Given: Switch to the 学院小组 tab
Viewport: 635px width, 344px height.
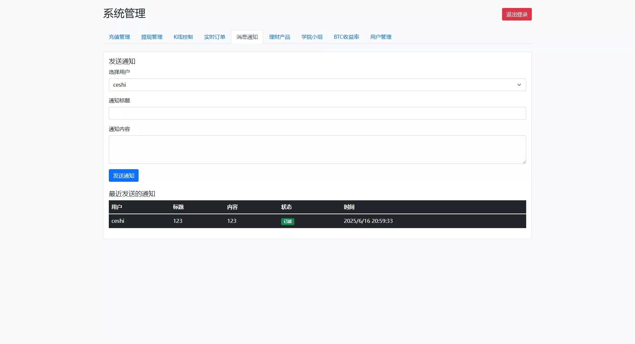Looking at the screenshot, I should pos(312,37).
